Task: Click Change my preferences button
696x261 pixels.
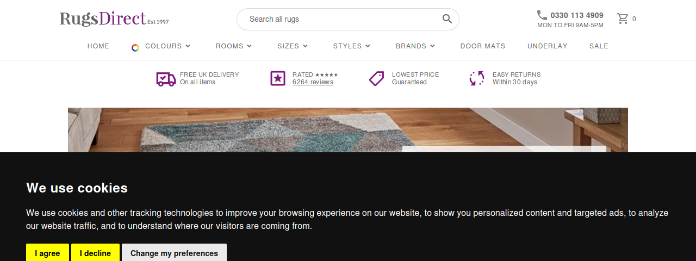Action: 174,253
